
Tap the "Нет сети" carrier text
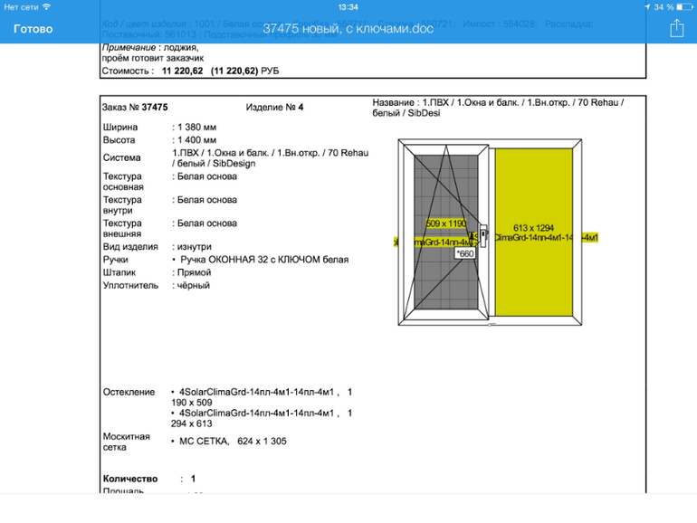tap(21, 6)
